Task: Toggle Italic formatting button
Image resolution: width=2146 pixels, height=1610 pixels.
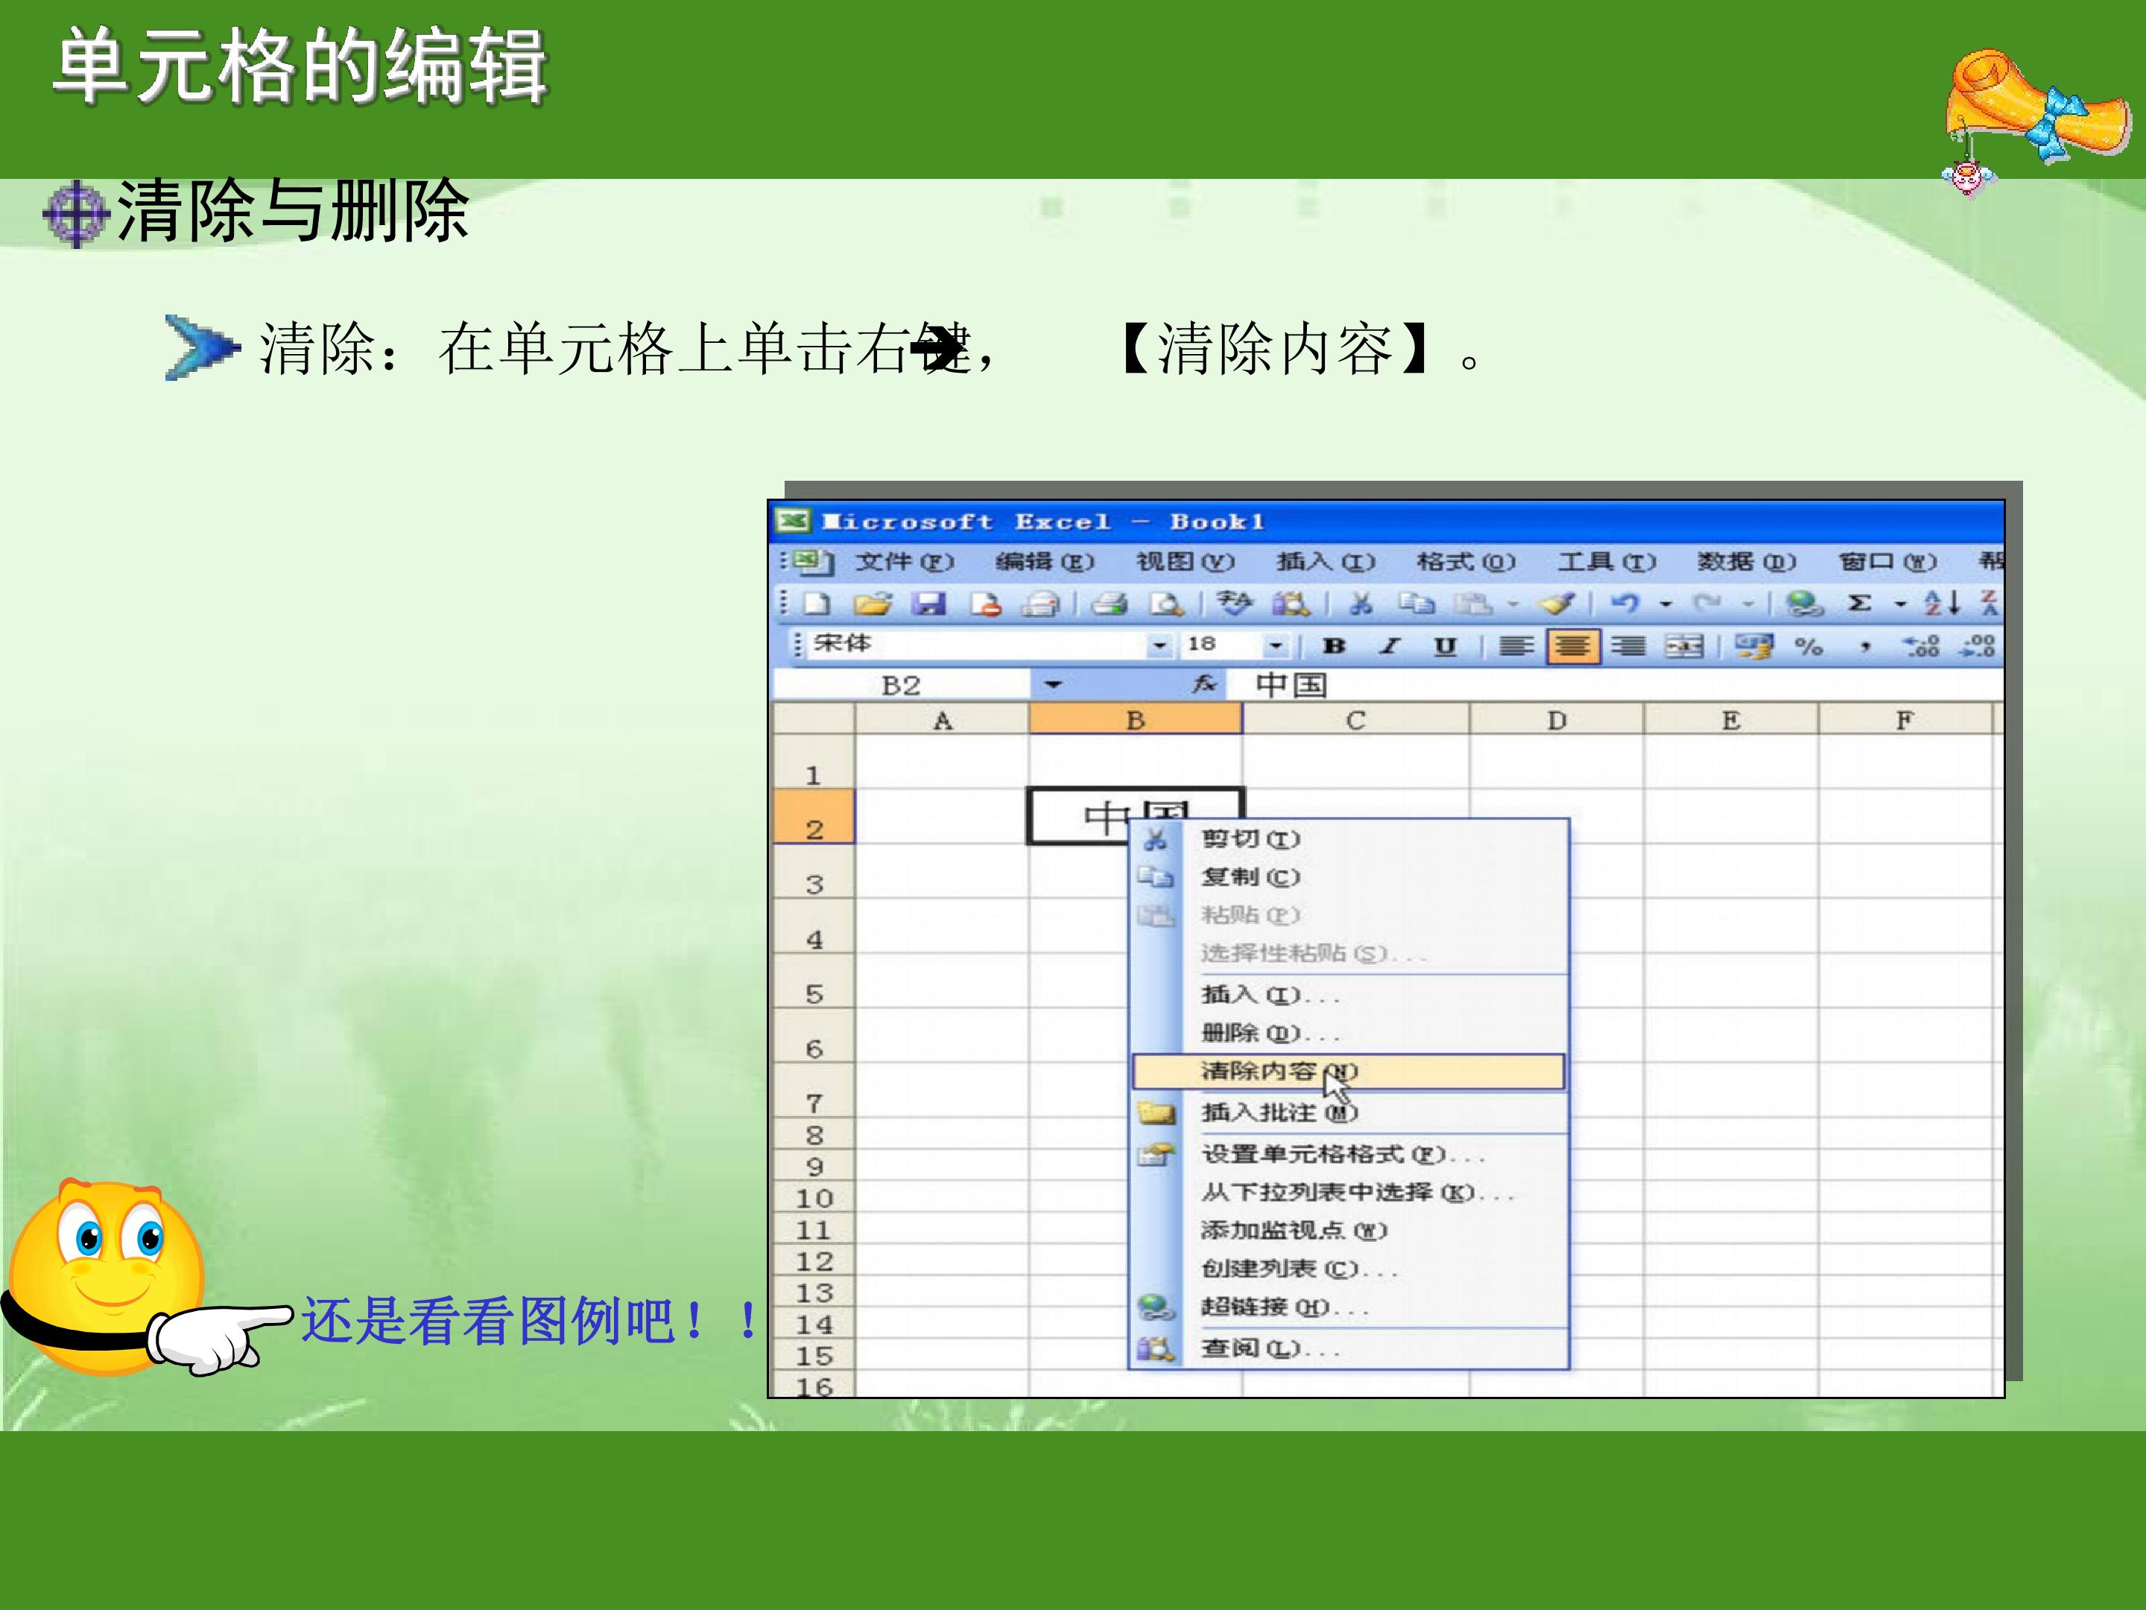Action: click(1389, 646)
